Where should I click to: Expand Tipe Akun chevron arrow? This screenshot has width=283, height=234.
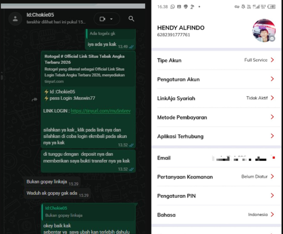coord(272,60)
